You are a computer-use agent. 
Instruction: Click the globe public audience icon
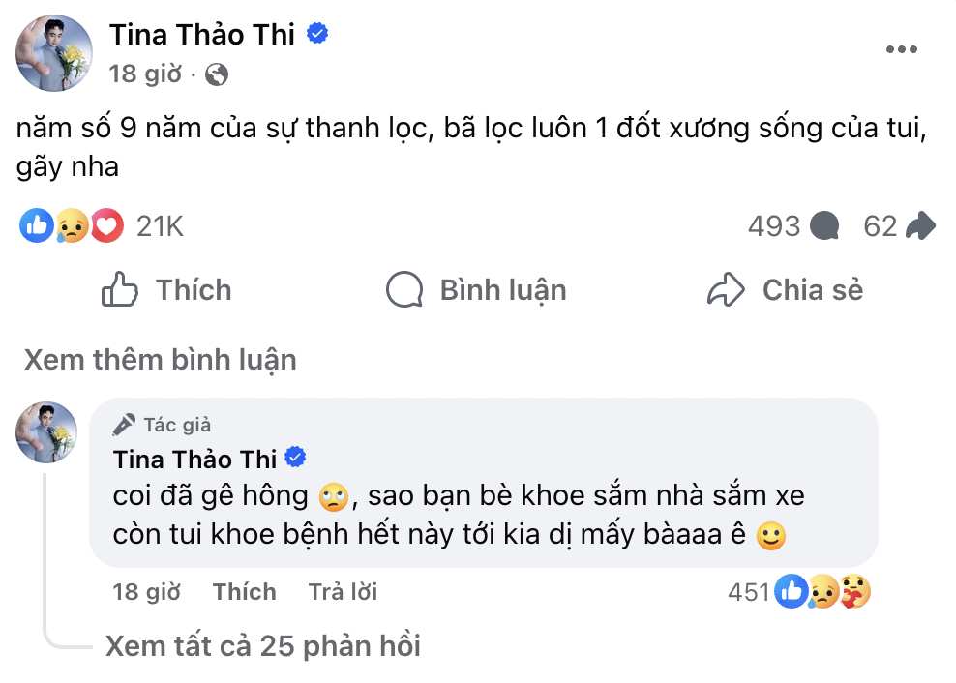pyautogui.click(x=217, y=74)
